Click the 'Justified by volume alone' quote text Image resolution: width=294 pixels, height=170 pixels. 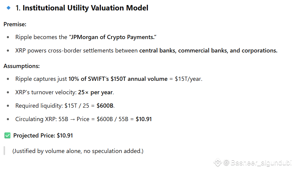coord(78,151)
